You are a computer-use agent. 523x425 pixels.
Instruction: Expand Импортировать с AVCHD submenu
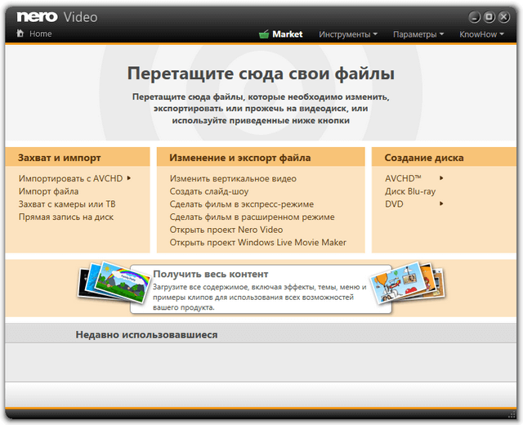pyautogui.click(x=129, y=178)
